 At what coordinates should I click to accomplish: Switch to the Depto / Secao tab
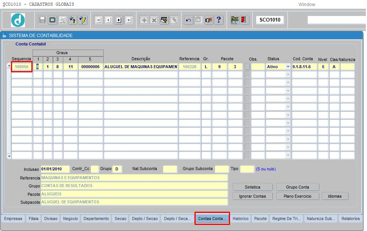click(145, 219)
